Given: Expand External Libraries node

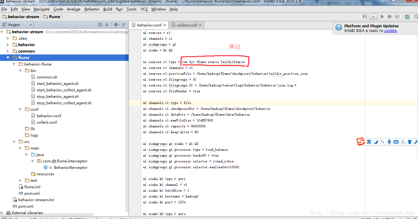Looking at the screenshot, I should [2, 213].
